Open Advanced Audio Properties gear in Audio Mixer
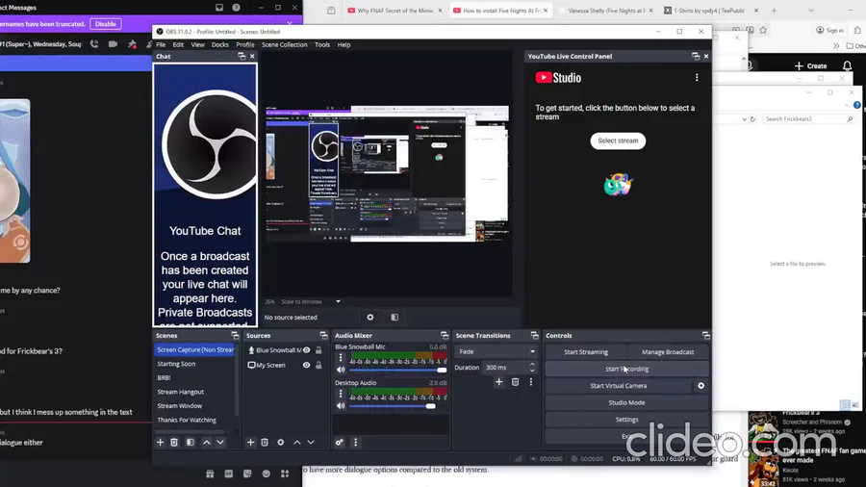The image size is (866, 487). [339, 443]
